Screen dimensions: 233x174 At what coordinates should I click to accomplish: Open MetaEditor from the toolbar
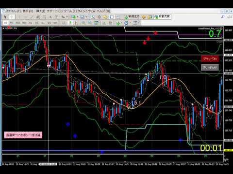coord(144,17)
